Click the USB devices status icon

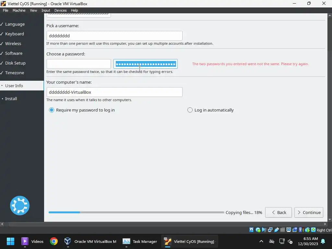(276, 230)
